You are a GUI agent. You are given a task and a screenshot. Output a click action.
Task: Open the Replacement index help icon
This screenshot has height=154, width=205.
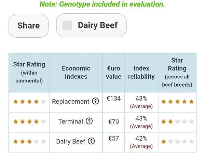point(95,101)
